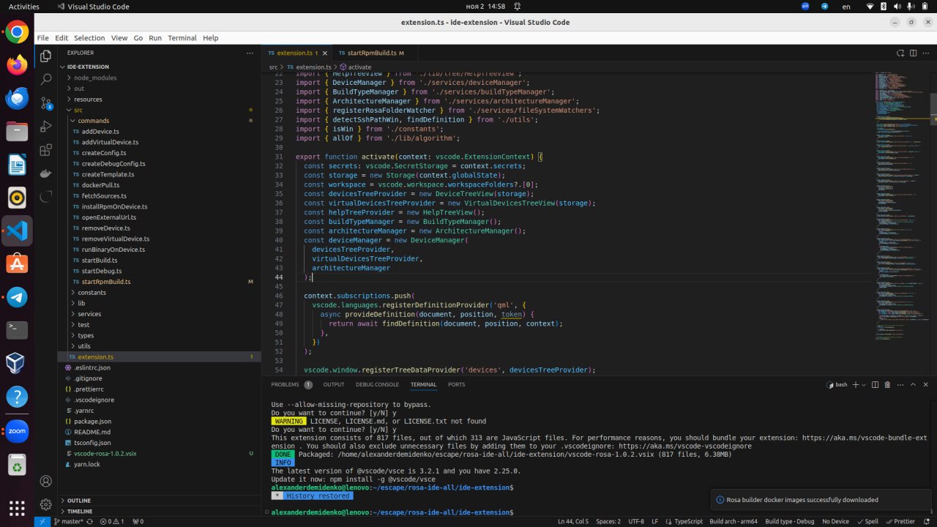Expand the OUTLINE section
This screenshot has height=527, width=937.
tap(79, 501)
